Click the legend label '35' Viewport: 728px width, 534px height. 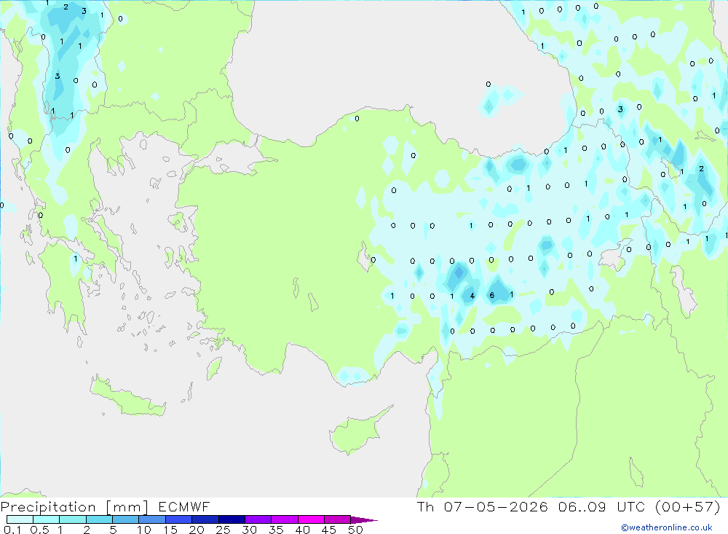(276, 530)
